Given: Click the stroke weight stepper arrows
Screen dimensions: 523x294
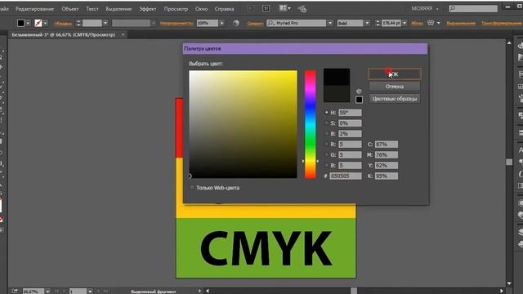Looking at the screenshot, I should [78, 23].
